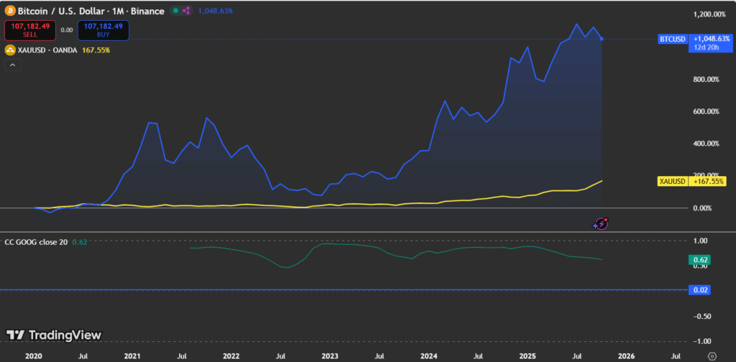Screen dimensions: 736x362
Task: Collapse the legend with chevron-up arrow
Action: (13, 65)
